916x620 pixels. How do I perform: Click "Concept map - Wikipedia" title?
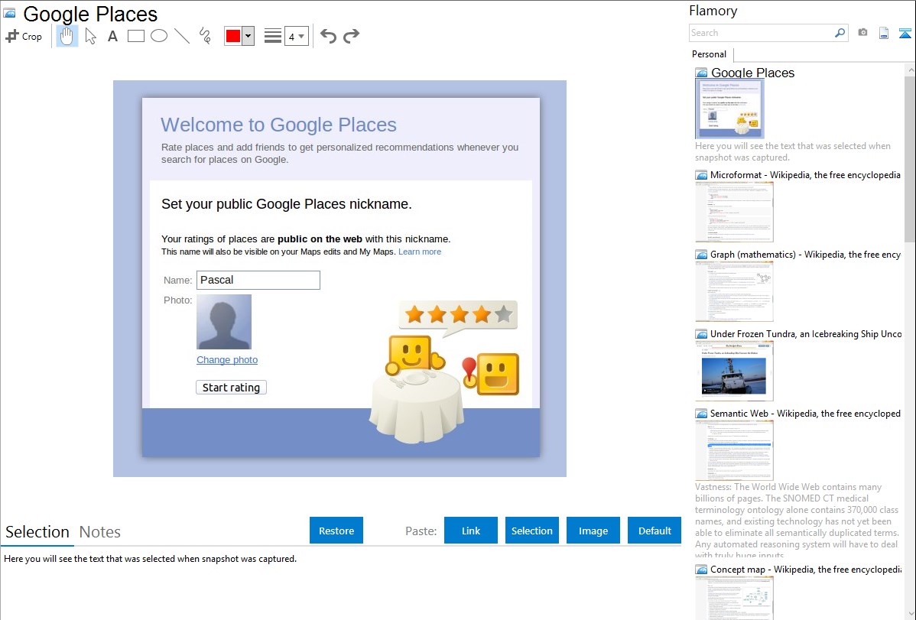click(x=805, y=569)
